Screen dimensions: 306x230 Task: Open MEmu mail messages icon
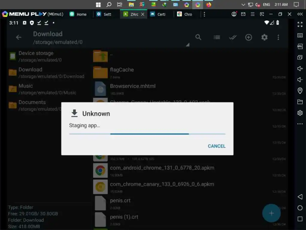click(x=243, y=14)
